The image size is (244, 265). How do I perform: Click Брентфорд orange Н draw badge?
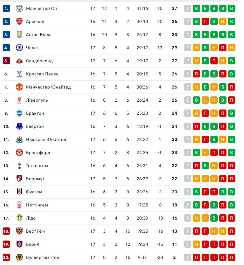[205, 153]
